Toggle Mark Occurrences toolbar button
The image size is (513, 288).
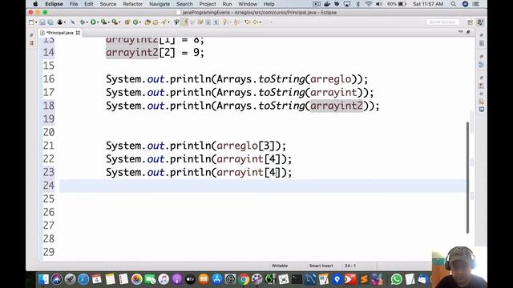[185, 22]
